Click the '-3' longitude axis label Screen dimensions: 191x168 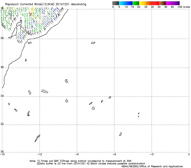coord(152,154)
